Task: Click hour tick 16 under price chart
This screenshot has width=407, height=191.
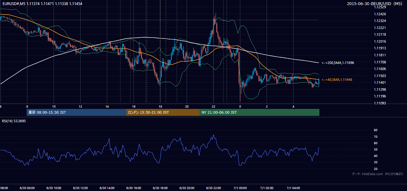Action: pos(134,106)
